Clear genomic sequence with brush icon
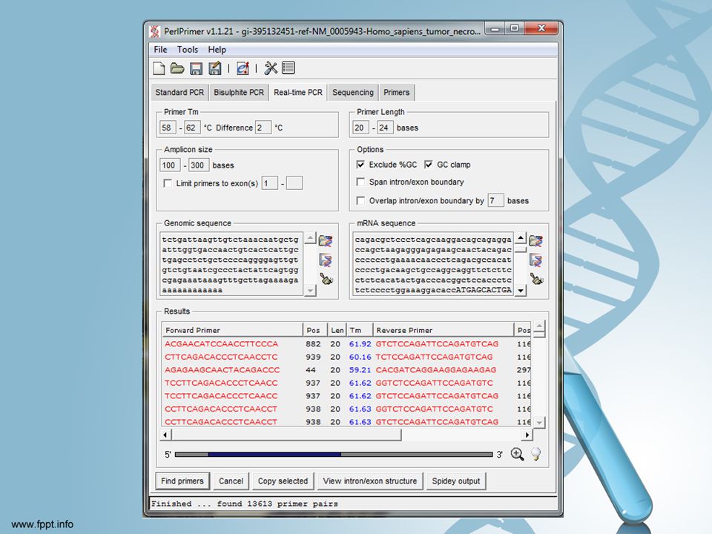This screenshot has height=534, width=712. coord(326,279)
